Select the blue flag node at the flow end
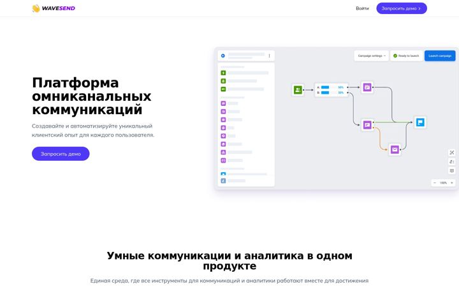 pyautogui.click(x=420, y=122)
